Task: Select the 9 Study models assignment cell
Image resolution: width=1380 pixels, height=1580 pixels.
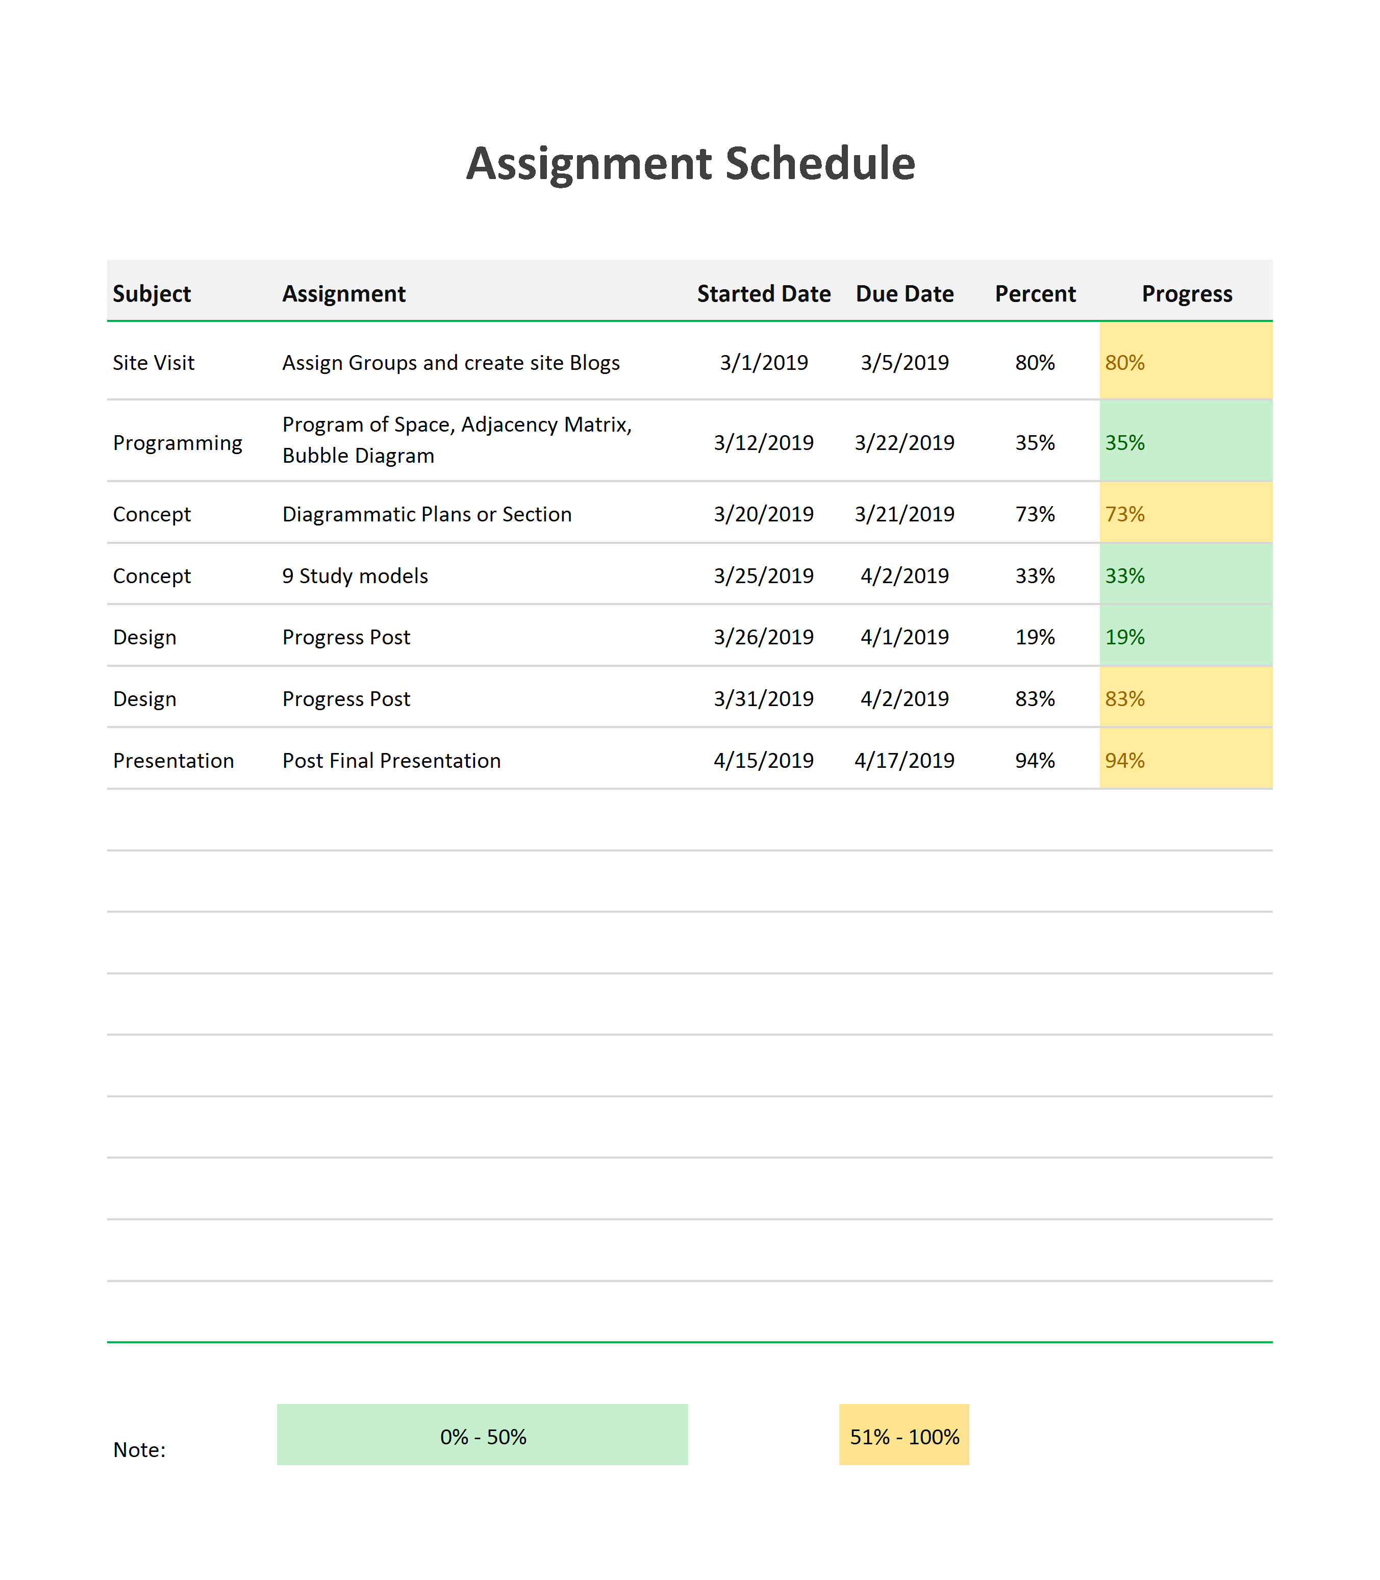Action: point(355,576)
